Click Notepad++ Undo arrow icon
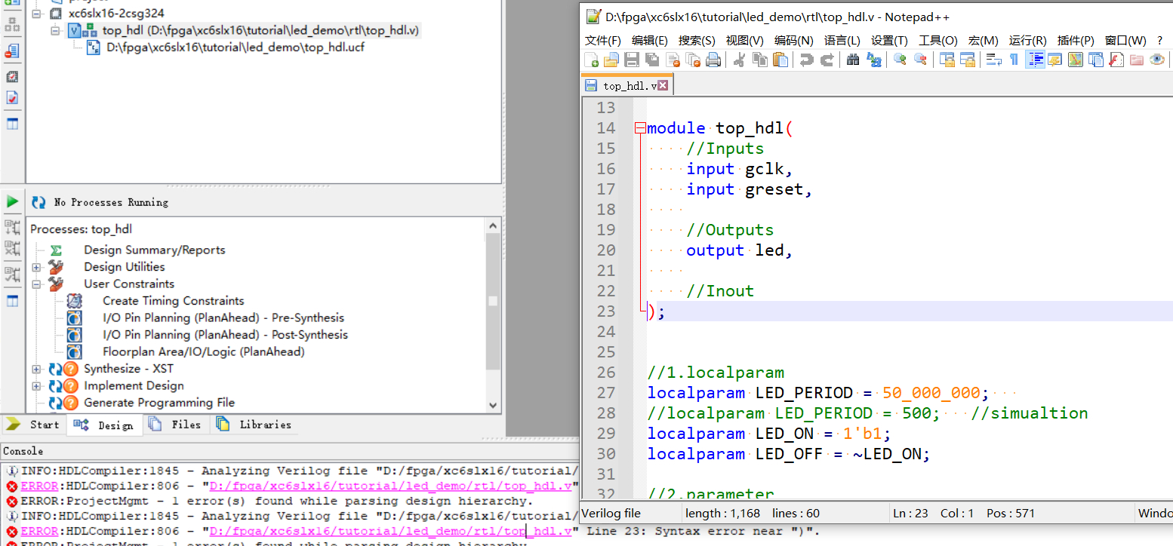The height and width of the screenshot is (546, 1173). click(x=807, y=60)
